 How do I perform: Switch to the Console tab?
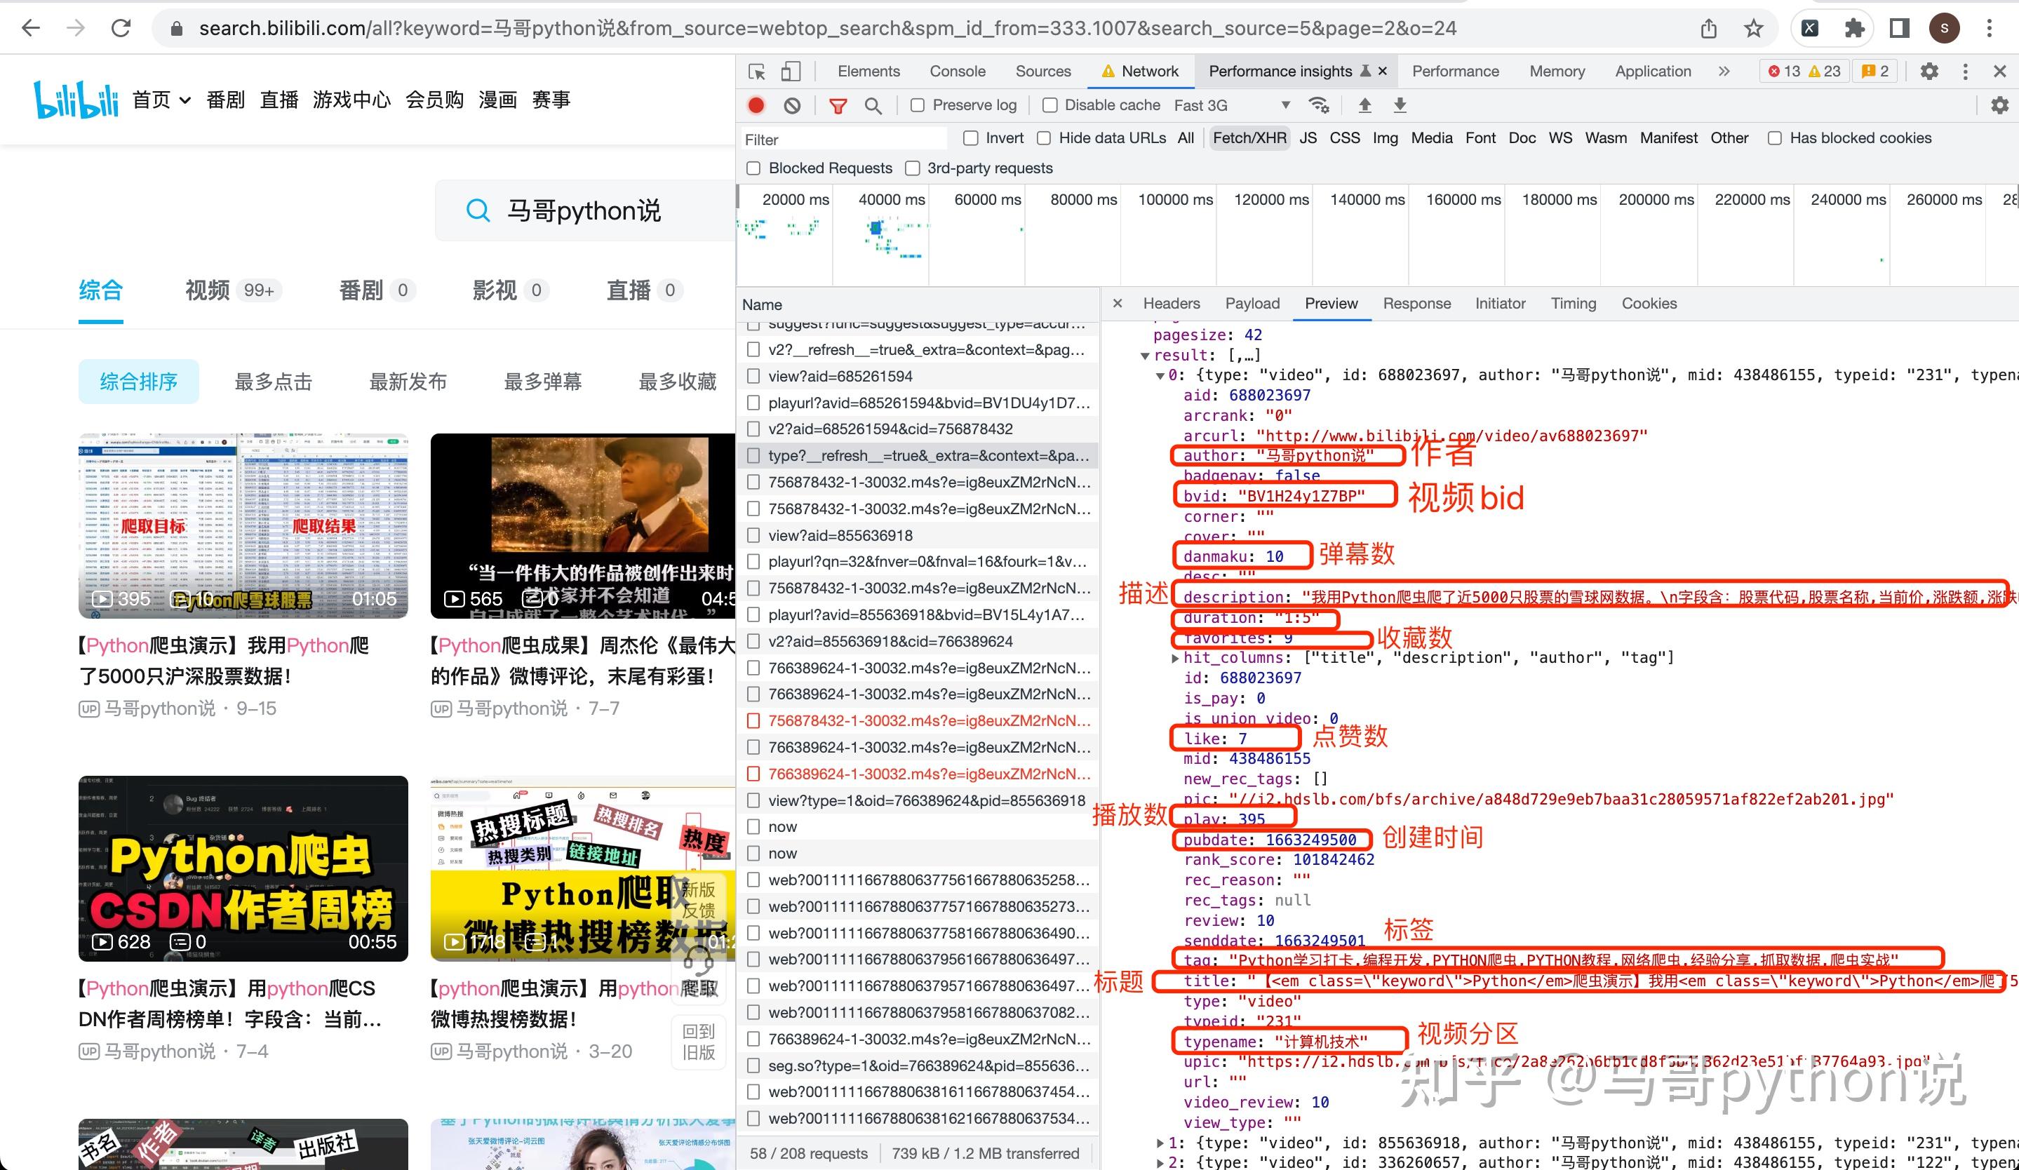click(x=958, y=72)
